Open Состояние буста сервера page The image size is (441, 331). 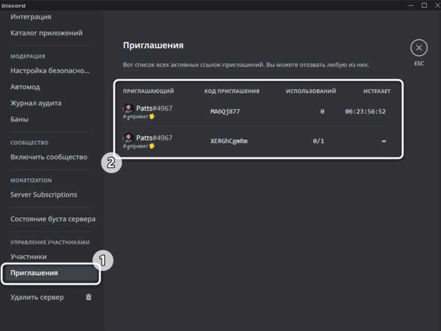pos(53,219)
